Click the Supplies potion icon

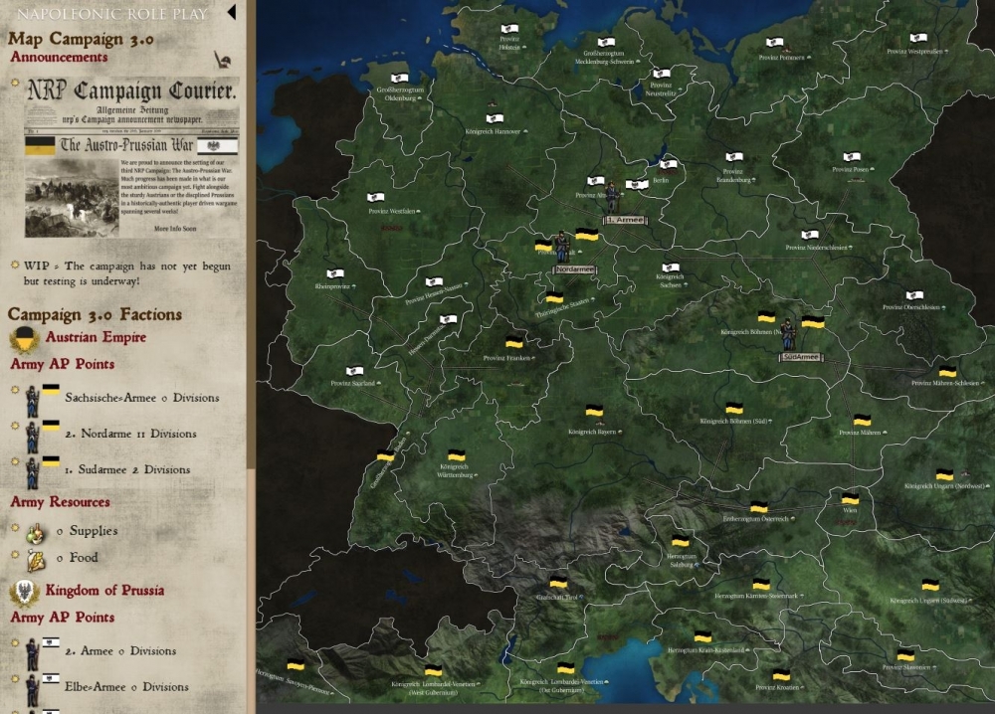coord(35,532)
